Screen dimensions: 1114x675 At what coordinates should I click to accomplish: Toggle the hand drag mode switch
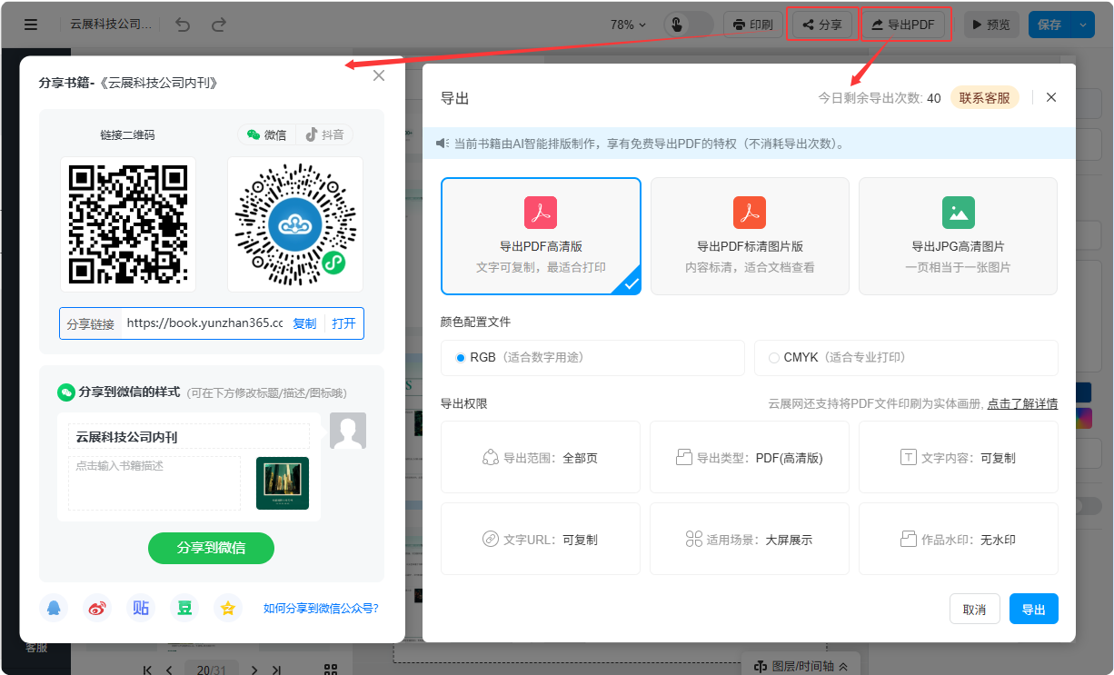pos(687,25)
